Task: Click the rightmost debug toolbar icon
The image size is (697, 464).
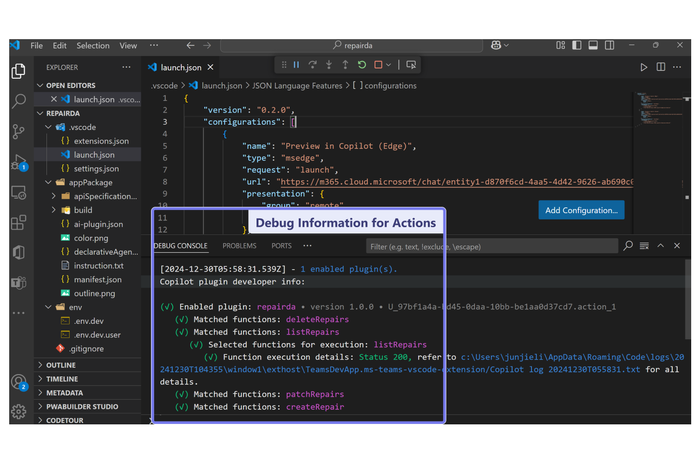Action: [x=411, y=65]
